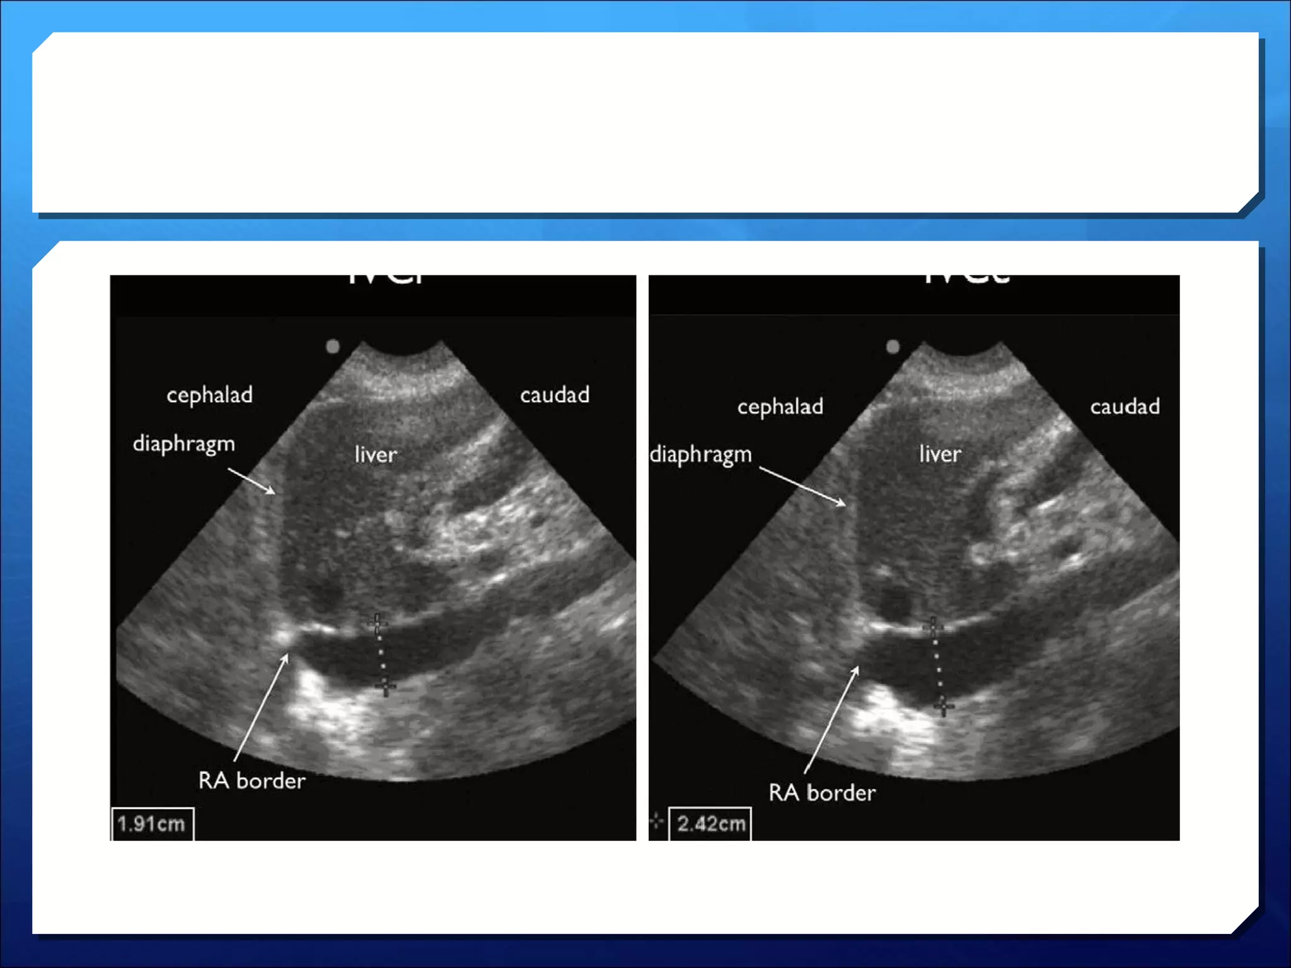Click the probe marker dot in left scan
1291x968 pixels.
point(333,346)
